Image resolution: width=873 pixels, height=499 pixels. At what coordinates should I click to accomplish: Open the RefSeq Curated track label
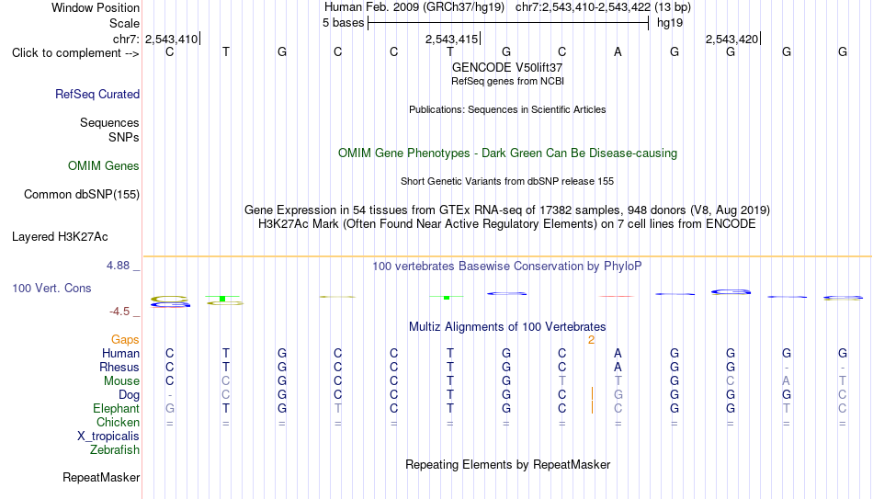(x=96, y=94)
